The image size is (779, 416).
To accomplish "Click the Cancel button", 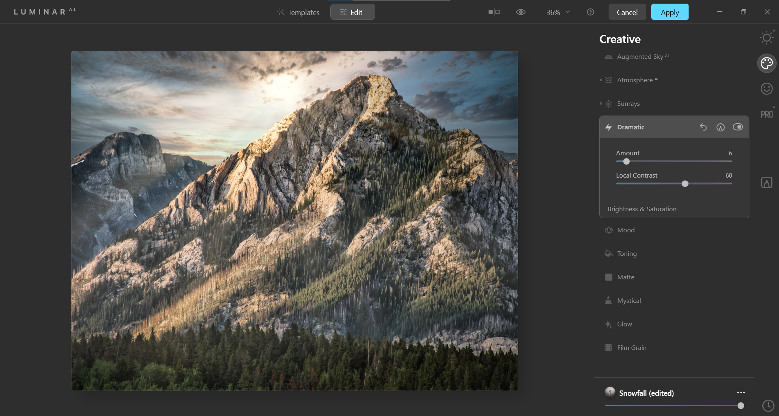I will [x=627, y=12].
